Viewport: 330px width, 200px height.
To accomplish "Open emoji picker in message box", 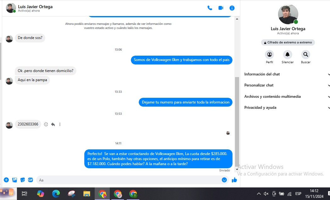I will click(x=224, y=180).
